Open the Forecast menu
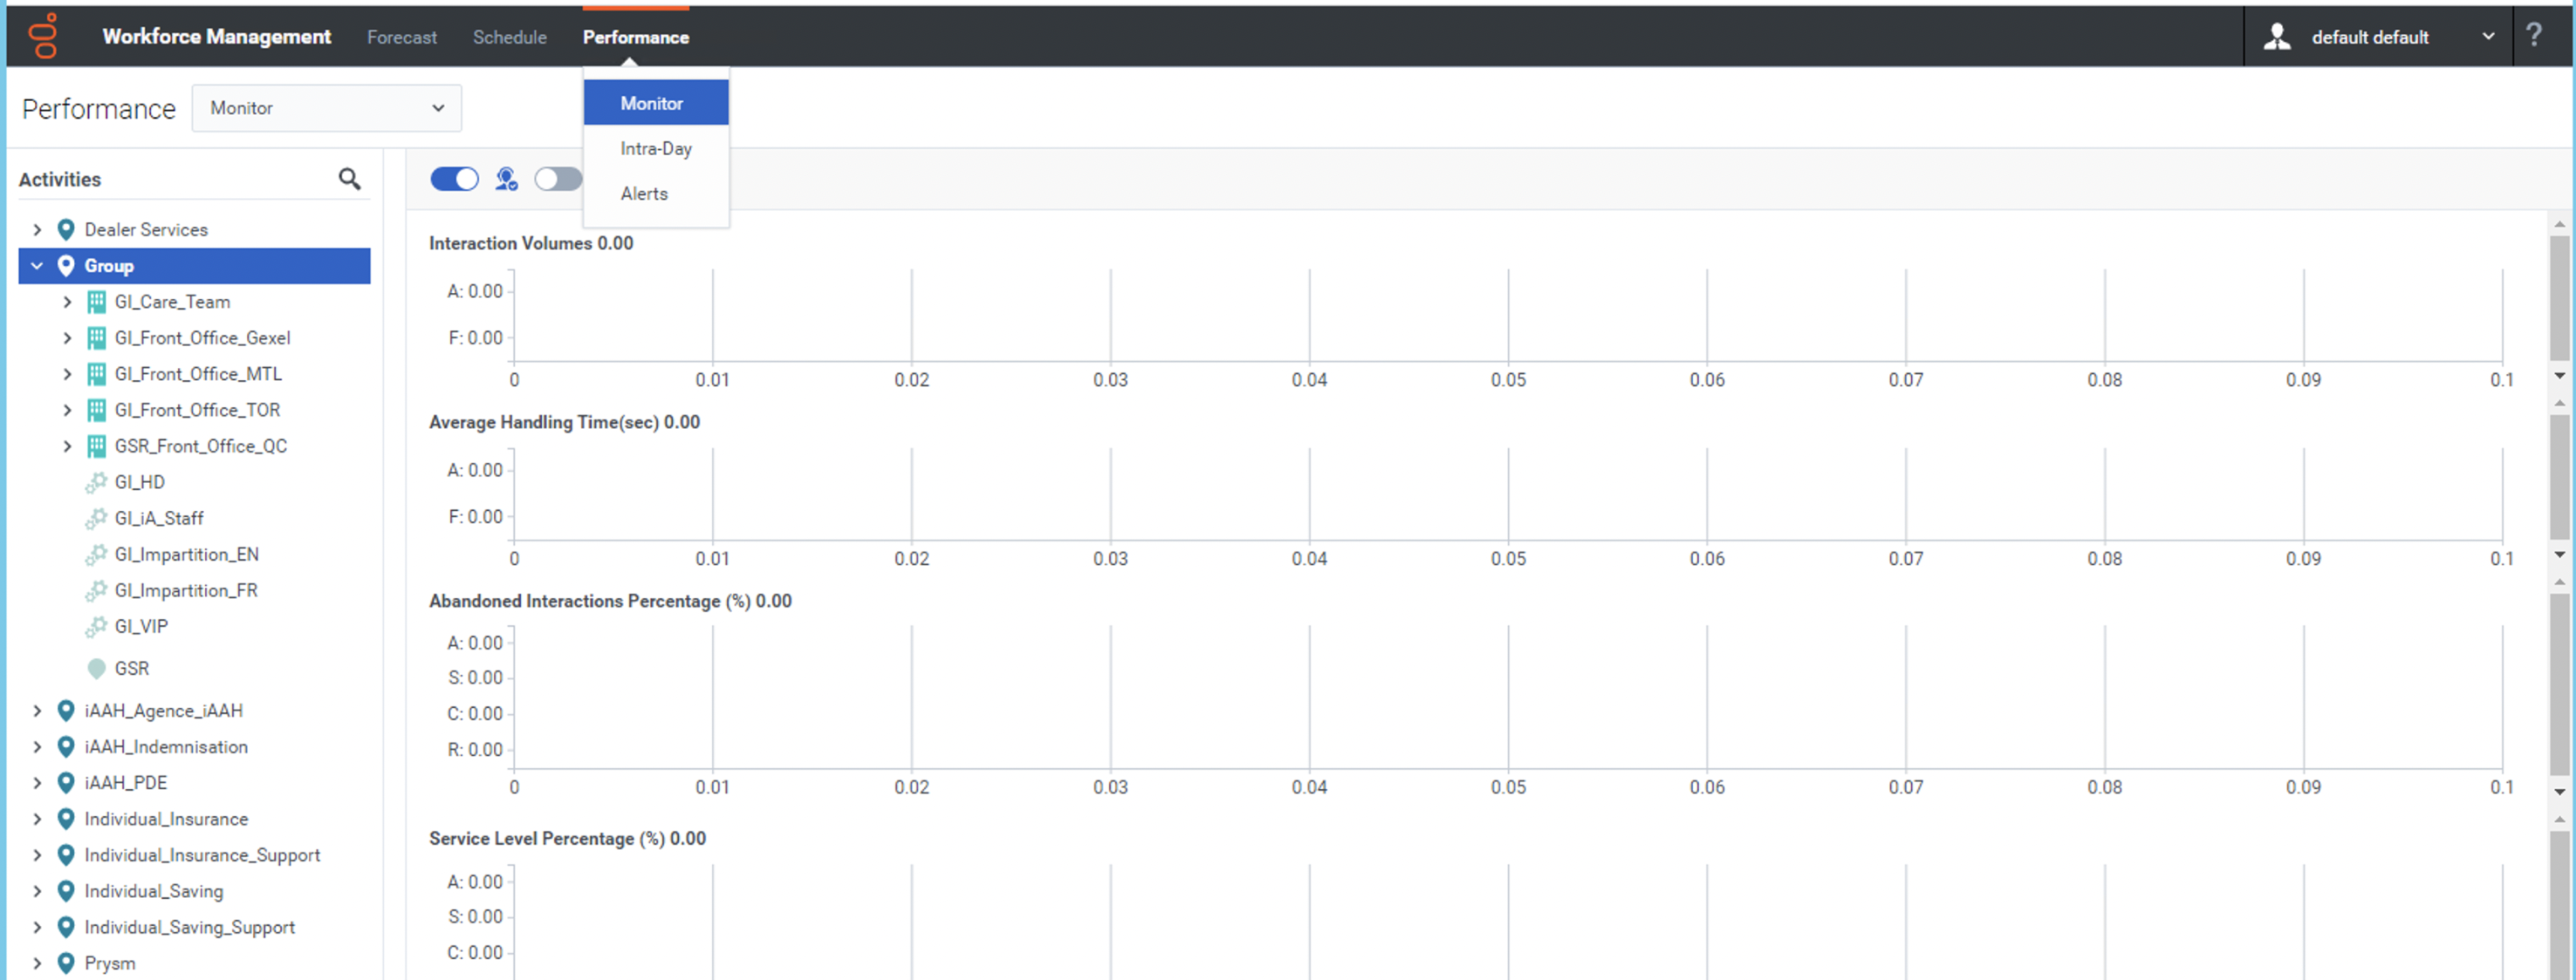Image resolution: width=2576 pixels, height=980 pixels. click(401, 37)
